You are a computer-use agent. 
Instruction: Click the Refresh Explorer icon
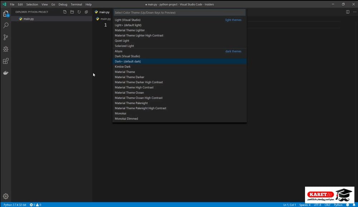tap(79, 12)
